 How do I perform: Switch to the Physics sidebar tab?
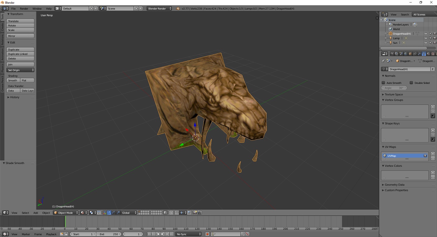click(2, 68)
